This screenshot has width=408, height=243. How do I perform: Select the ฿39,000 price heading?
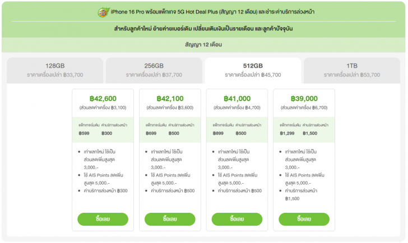(x=304, y=98)
